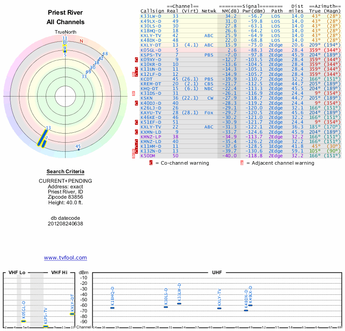Click the KMNZ-LP callsign in purple
The height and width of the screenshot is (331, 345).
coord(151,136)
